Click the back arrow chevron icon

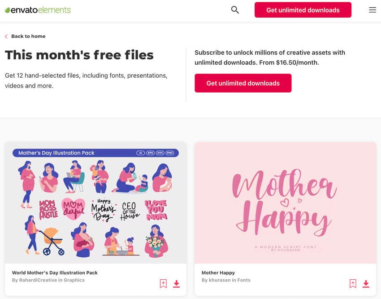point(6,36)
